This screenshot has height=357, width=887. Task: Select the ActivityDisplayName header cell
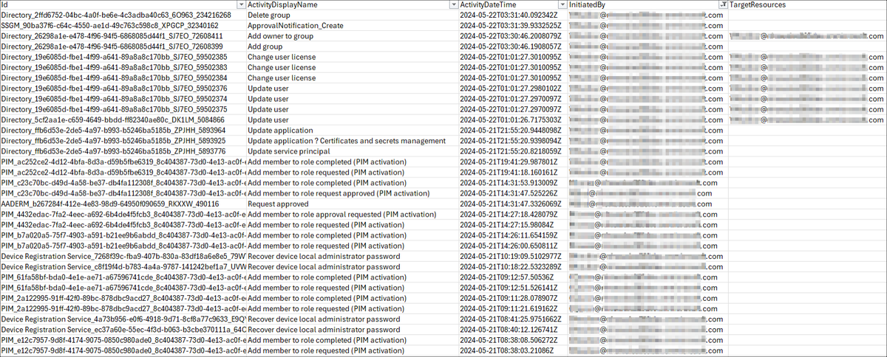[x=352, y=5]
